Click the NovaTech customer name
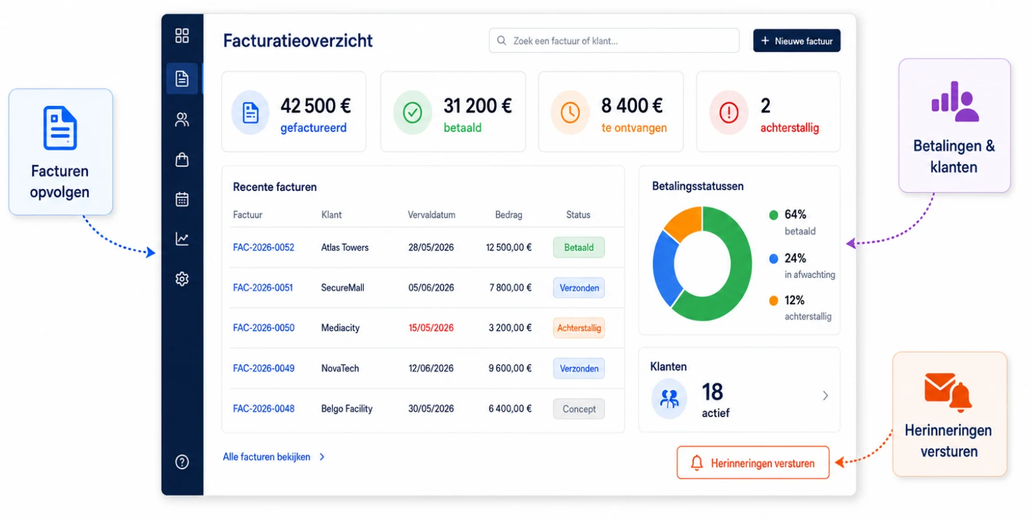Viewport: 1034px width, 521px height. 340,368
